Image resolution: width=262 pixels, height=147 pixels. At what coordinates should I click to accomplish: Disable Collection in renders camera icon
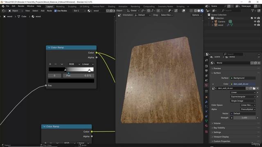coord(259,18)
